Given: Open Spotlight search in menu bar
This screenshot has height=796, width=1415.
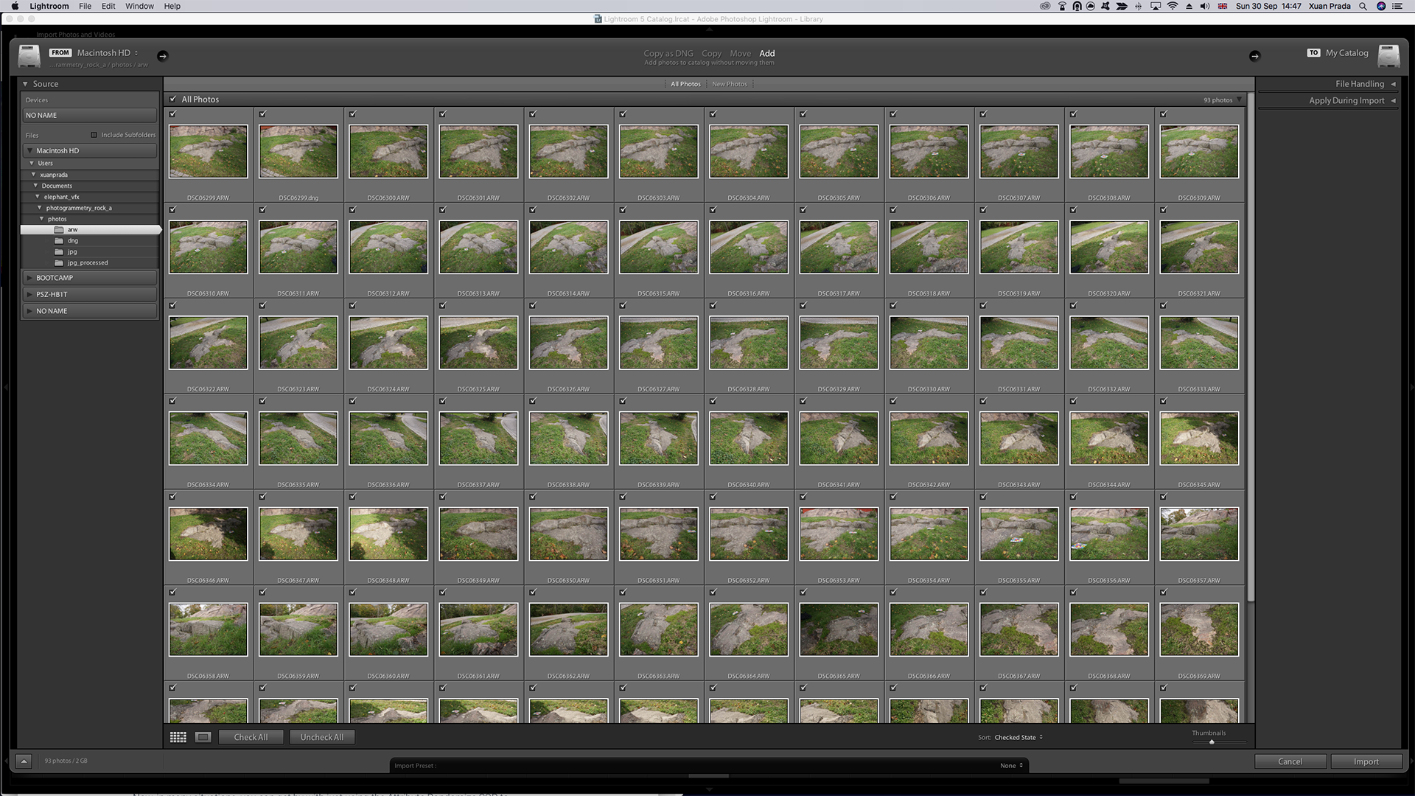Looking at the screenshot, I should point(1363,6).
